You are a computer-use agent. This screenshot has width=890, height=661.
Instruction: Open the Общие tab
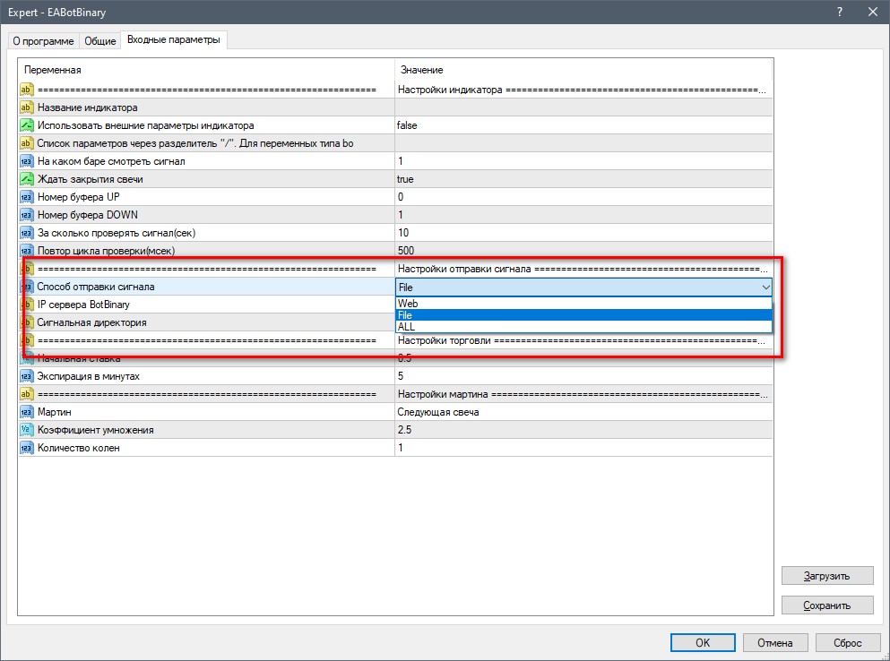[99, 41]
